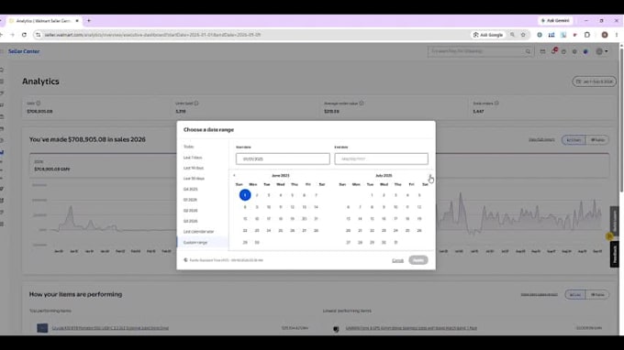Click the top performing item thumbnail

pos(42,328)
